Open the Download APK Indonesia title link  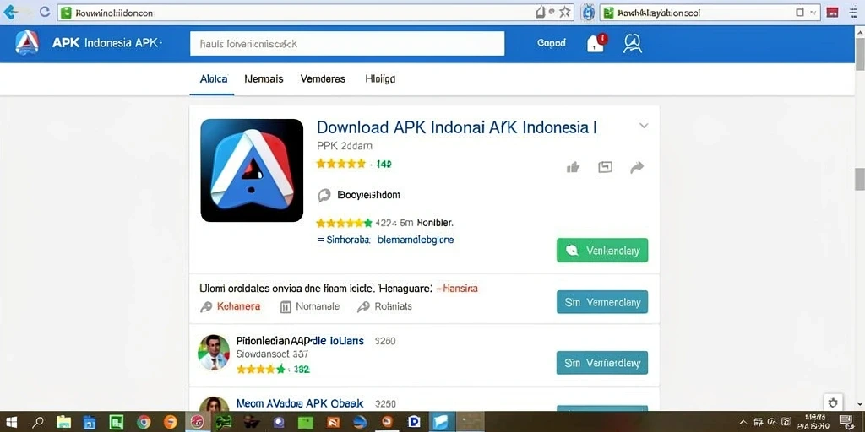(457, 127)
